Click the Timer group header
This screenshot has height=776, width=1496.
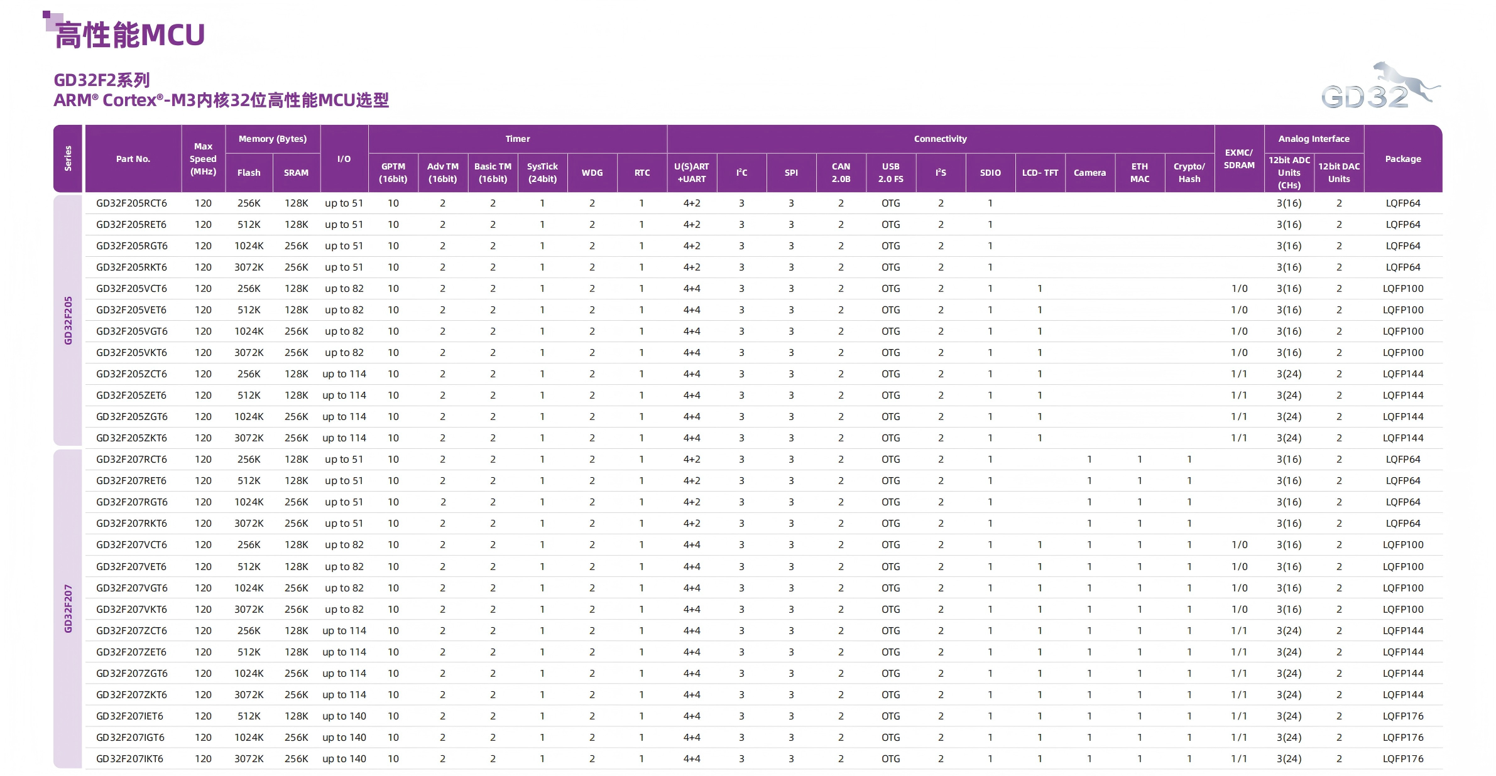tap(517, 139)
